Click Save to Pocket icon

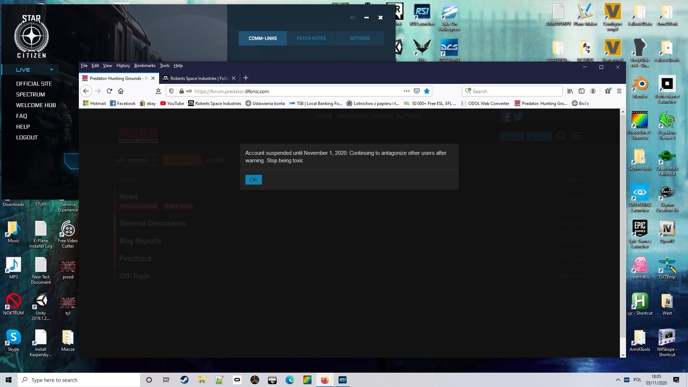point(416,91)
